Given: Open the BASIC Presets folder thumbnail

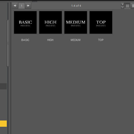Looking at the screenshot, I should click(25, 23).
